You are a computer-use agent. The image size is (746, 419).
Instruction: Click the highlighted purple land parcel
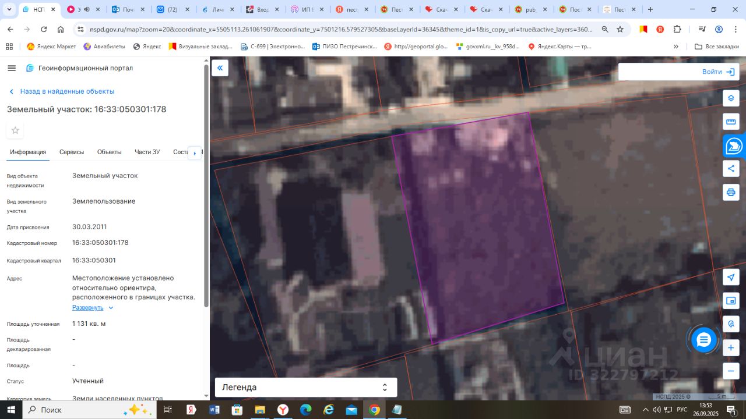[x=478, y=227]
